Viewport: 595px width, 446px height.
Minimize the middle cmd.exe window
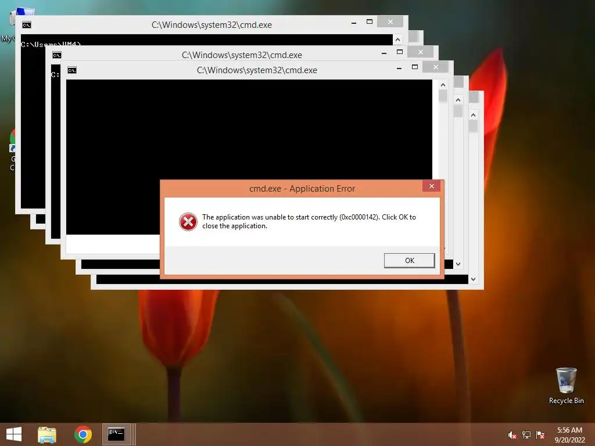(x=384, y=53)
